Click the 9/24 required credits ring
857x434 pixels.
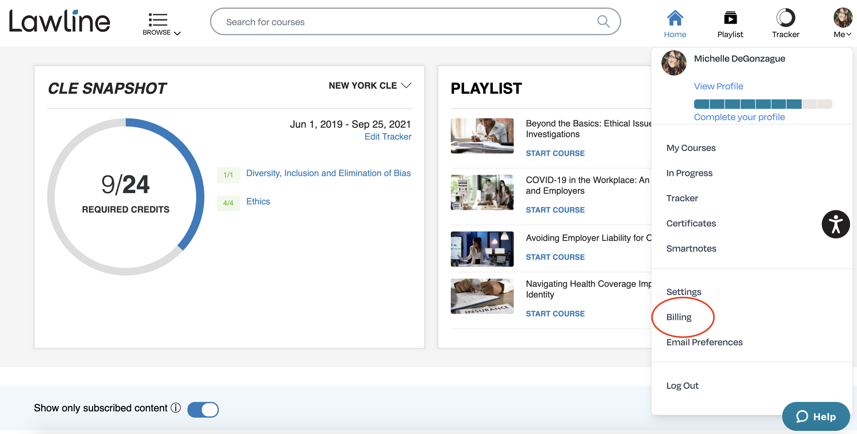point(125,196)
